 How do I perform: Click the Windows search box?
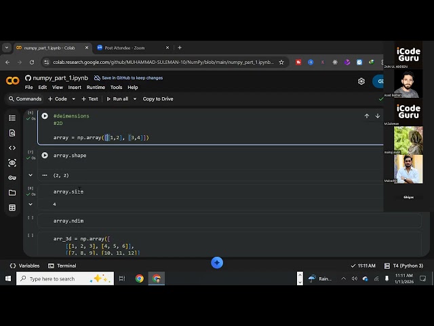click(65, 278)
